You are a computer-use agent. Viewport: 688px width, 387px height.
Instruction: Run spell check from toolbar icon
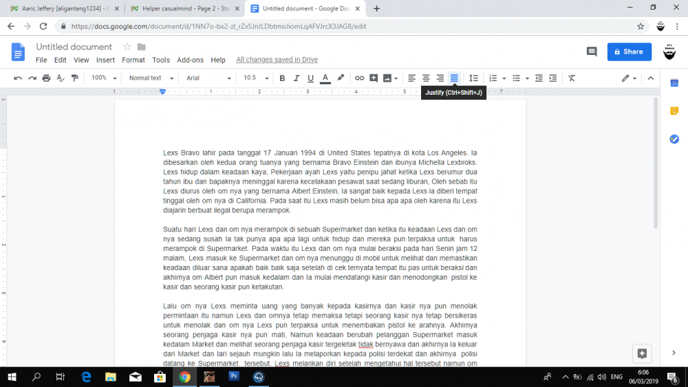61,78
